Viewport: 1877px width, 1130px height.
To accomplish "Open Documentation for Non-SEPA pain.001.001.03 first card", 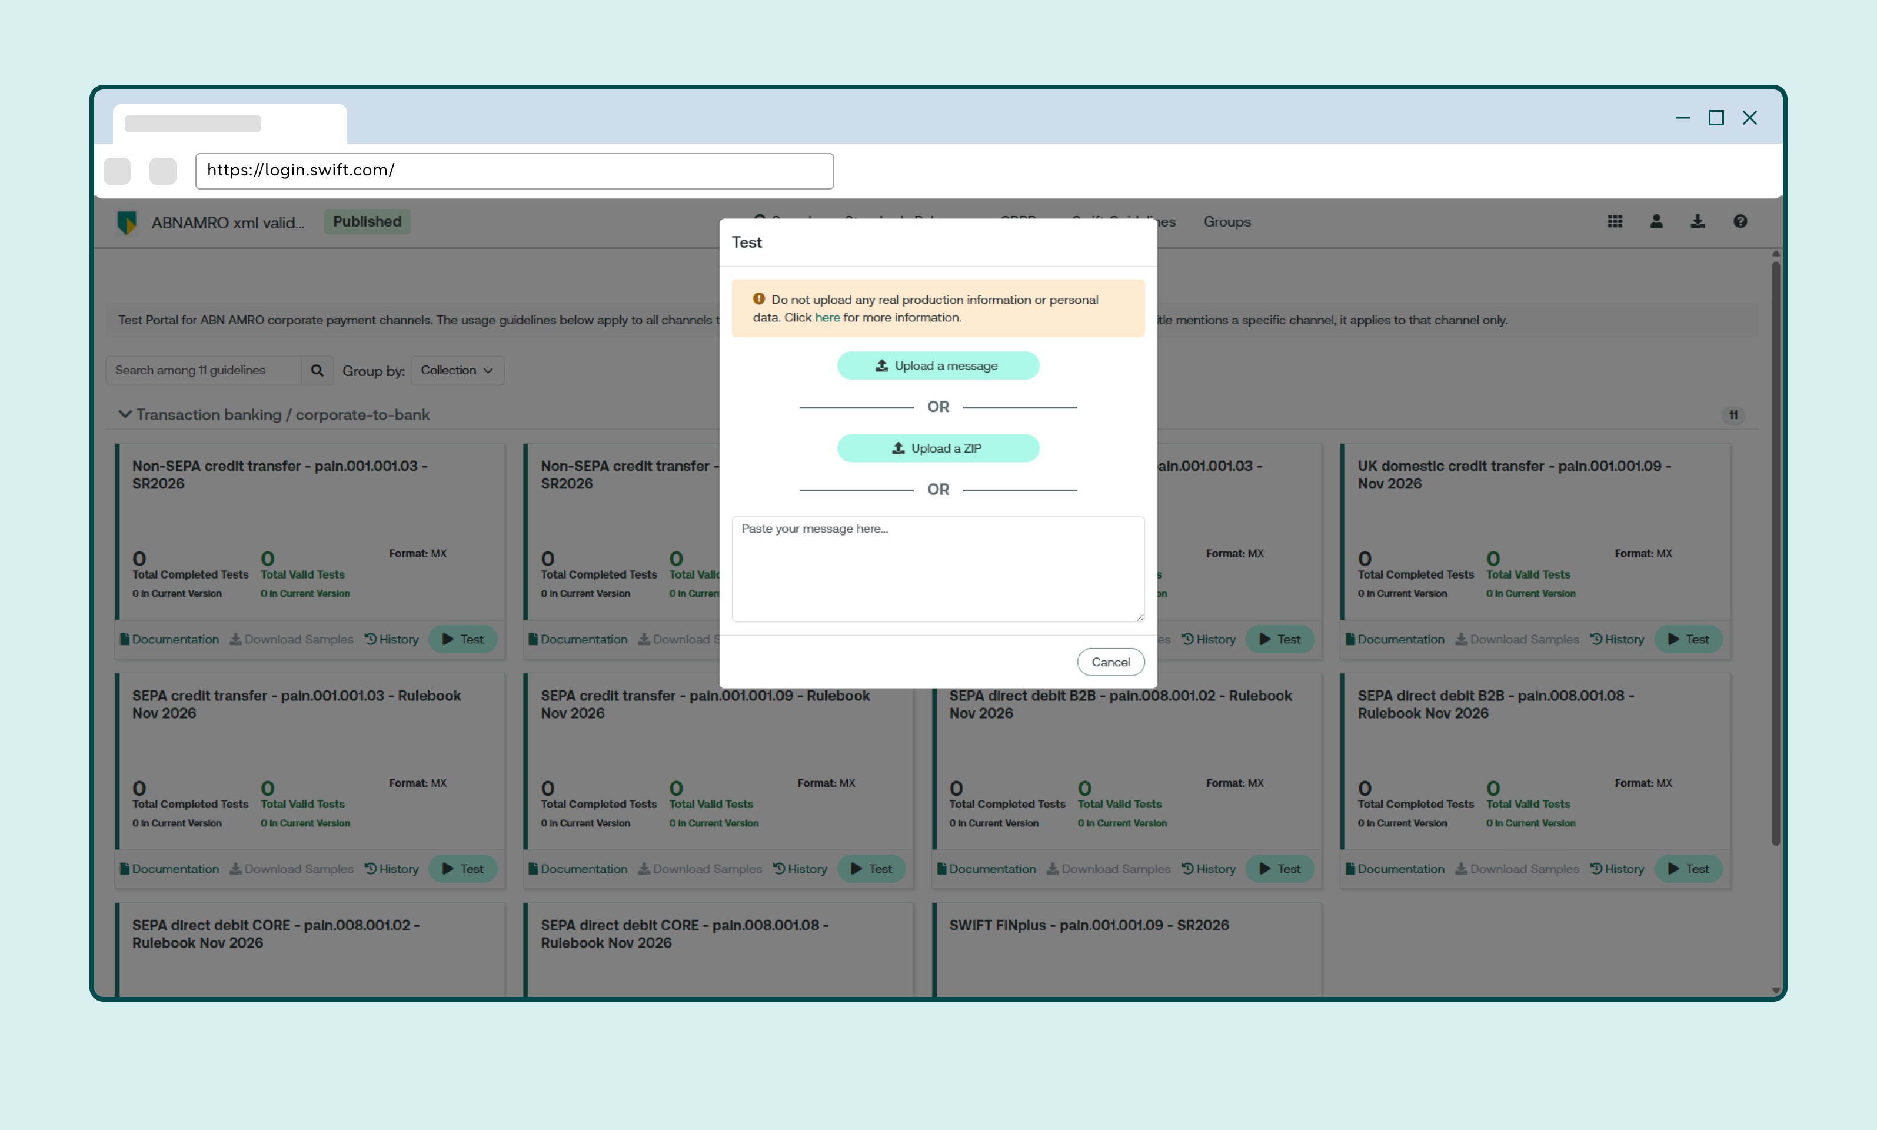I will coord(169,640).
